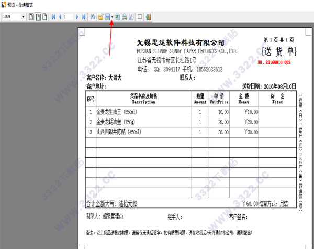Click the address line 江苏省无锡市新区长江路1号
This screenshot has height=249, width=314.
166,60
